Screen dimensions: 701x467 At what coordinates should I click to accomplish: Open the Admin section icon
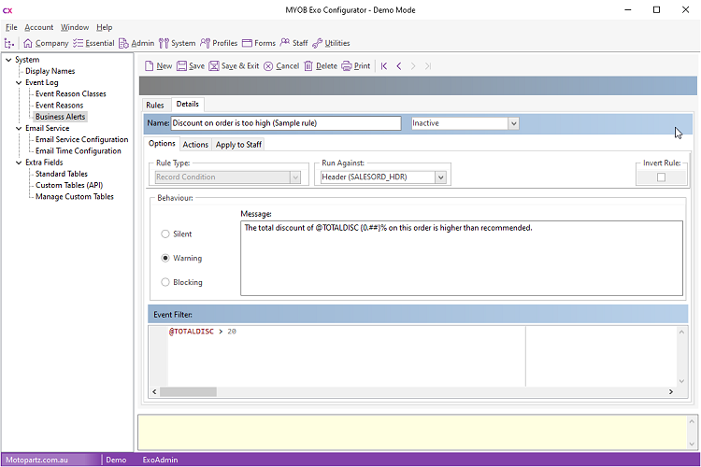pos(123,43)
